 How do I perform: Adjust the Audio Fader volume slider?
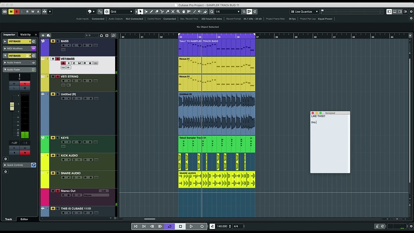point(12,106)
